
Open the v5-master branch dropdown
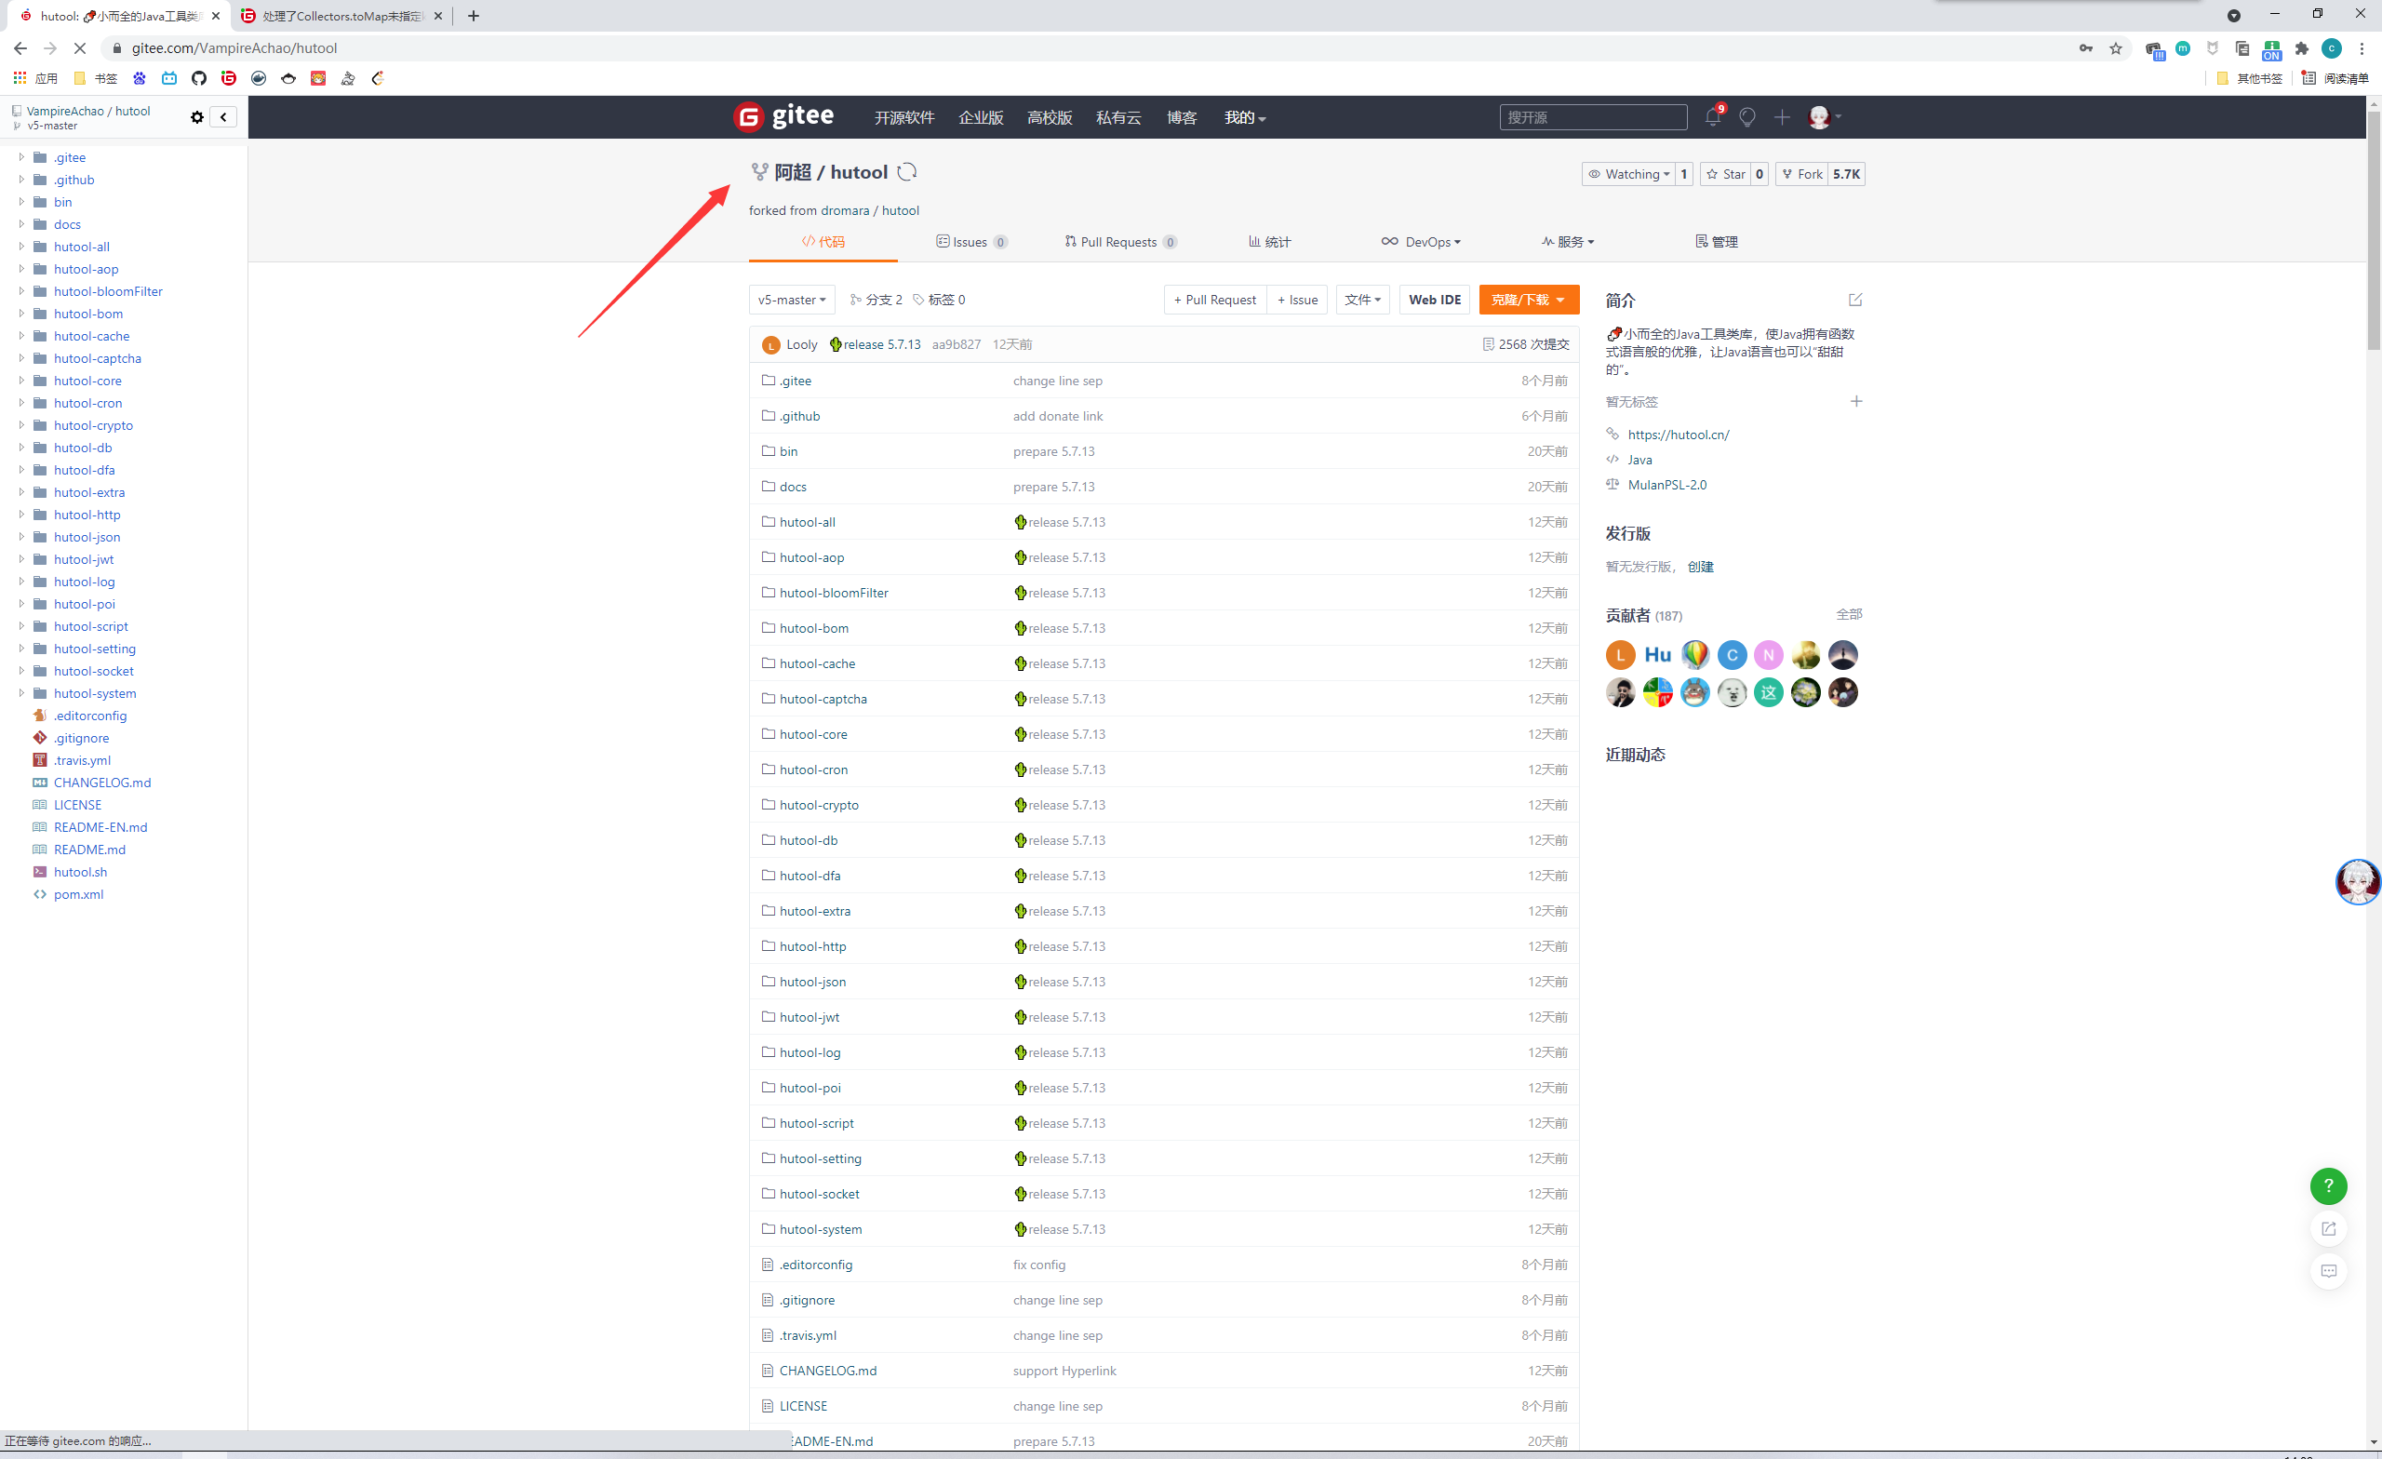click(791, 300)
